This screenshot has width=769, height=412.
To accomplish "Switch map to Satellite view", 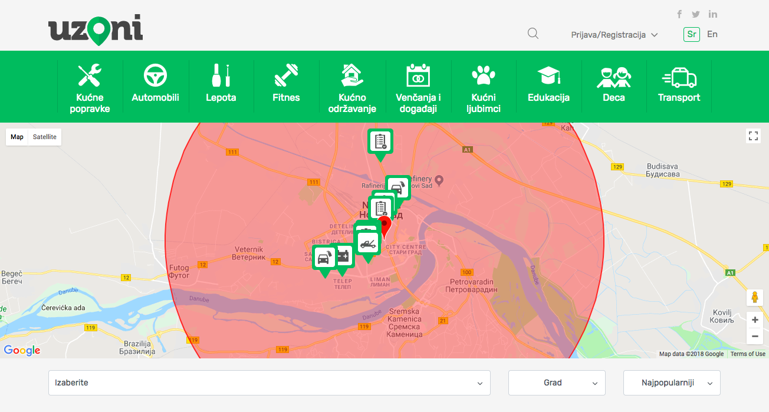I will coord(45,137).
